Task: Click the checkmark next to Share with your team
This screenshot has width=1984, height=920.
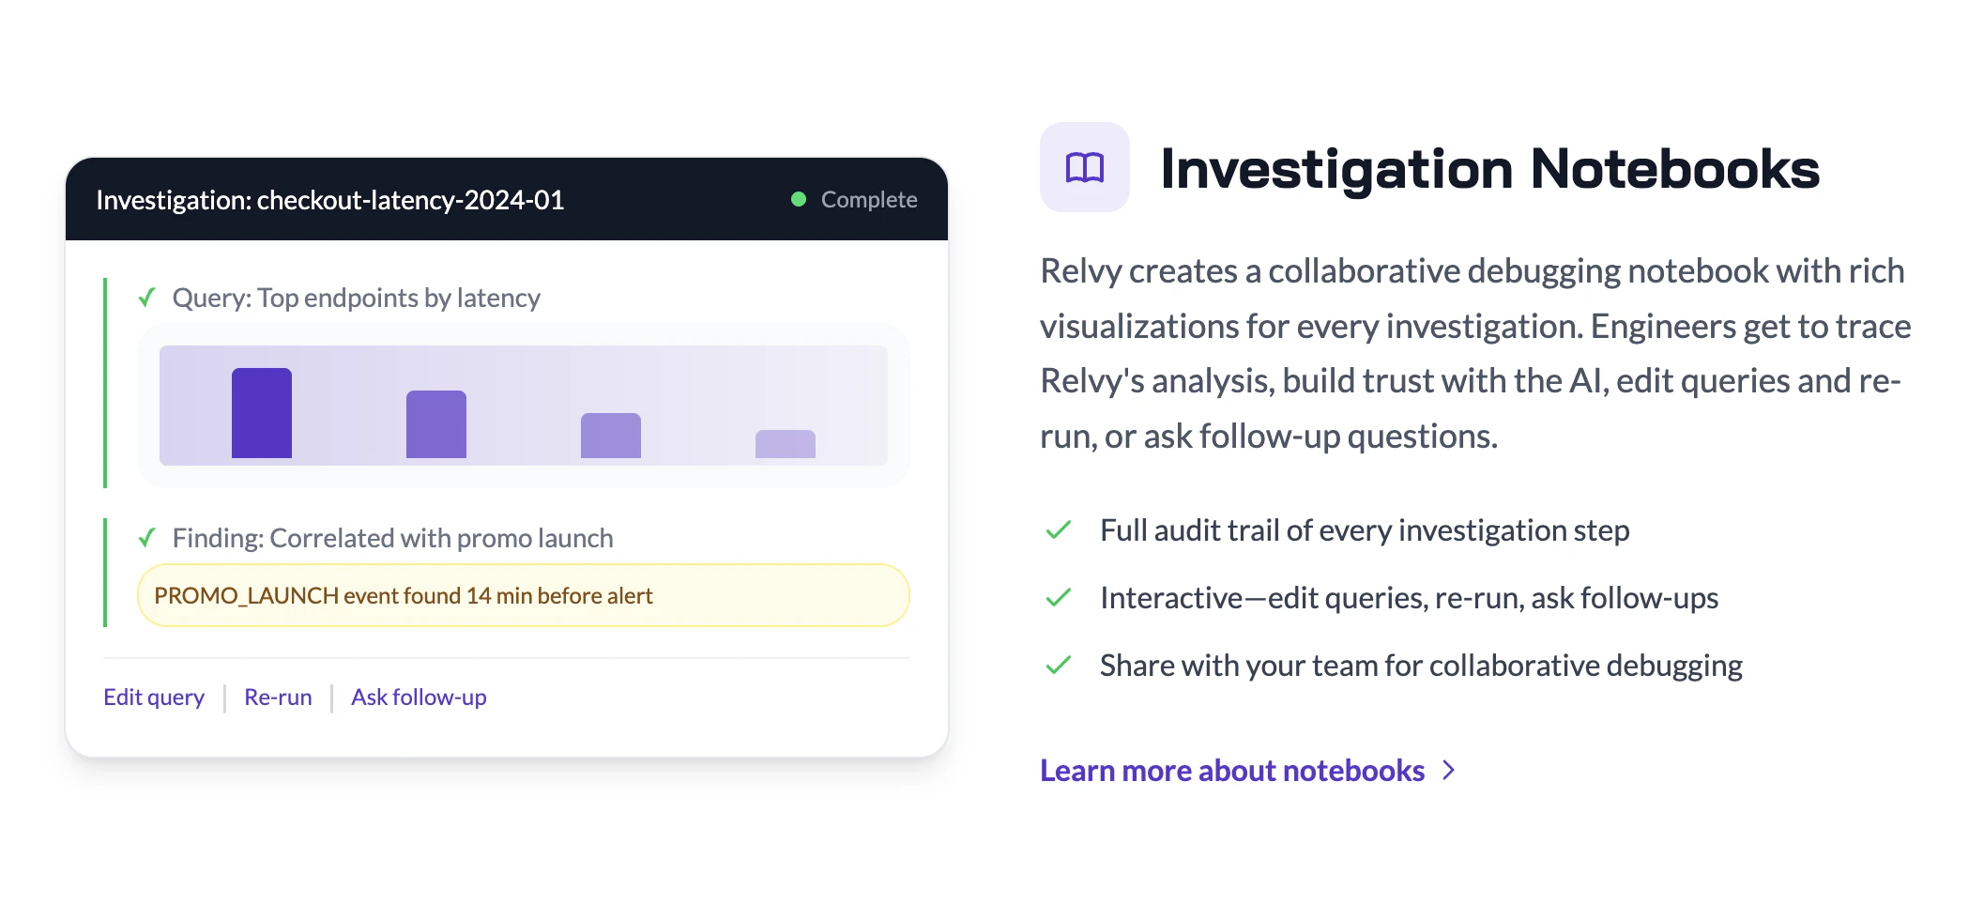Action: click(x=1059, y=665)
